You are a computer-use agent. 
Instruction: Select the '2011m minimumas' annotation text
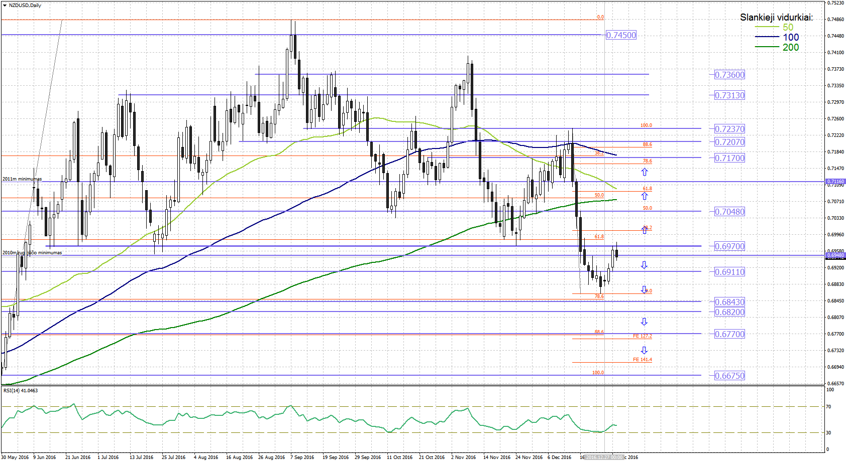coord(22,179)
